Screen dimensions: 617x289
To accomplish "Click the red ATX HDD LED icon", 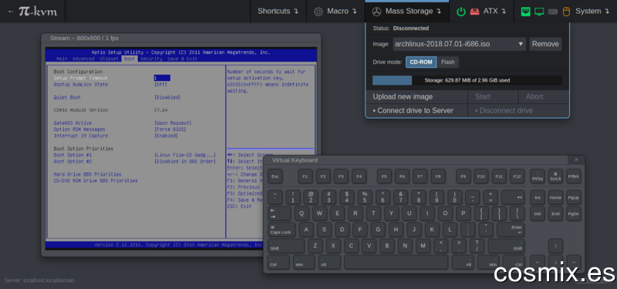I will coord(474,12).
